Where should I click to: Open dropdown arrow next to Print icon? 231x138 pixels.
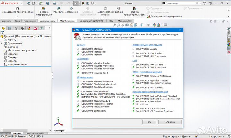pyautogui.click(x=58, y=3)
